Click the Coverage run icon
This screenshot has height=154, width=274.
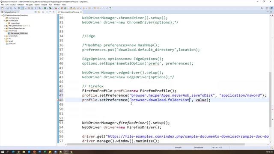[51, 8]
